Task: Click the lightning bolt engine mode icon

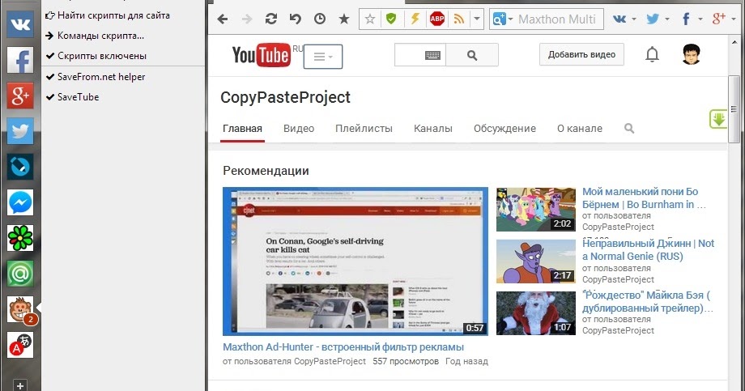Action: point(415,19)
